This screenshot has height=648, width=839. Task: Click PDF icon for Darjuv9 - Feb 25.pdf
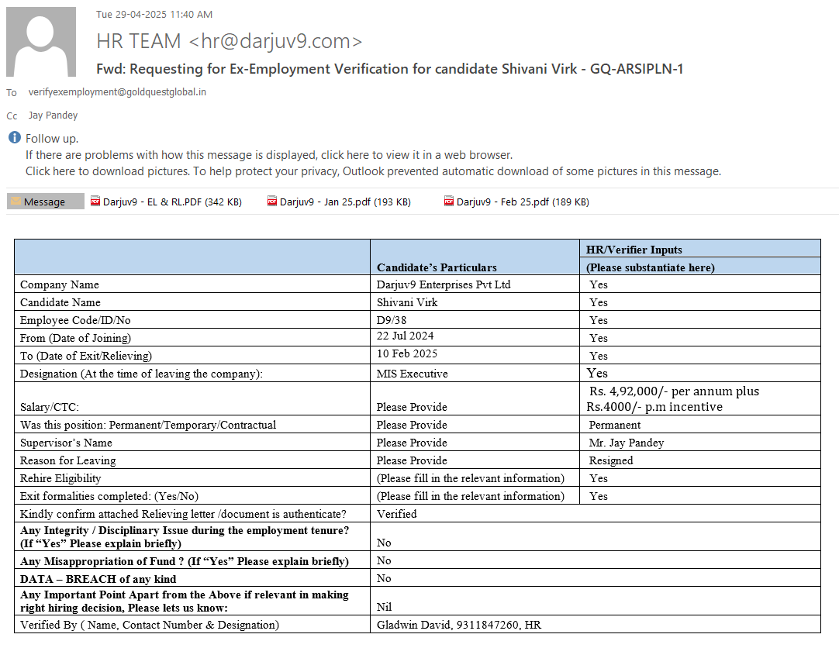point(449,201)
